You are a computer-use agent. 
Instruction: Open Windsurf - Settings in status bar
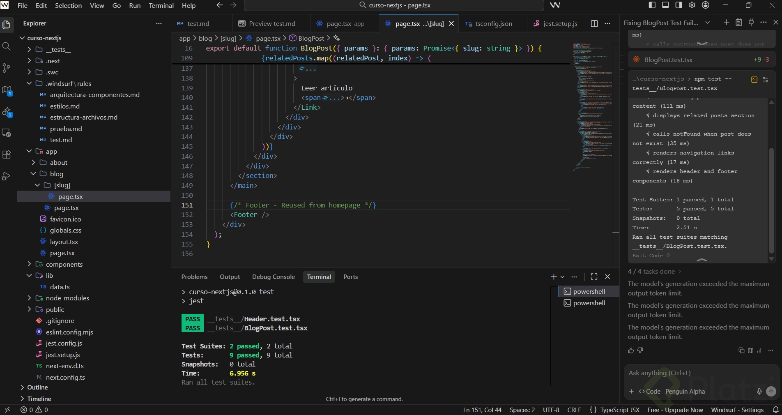click(x=737, y=410)
